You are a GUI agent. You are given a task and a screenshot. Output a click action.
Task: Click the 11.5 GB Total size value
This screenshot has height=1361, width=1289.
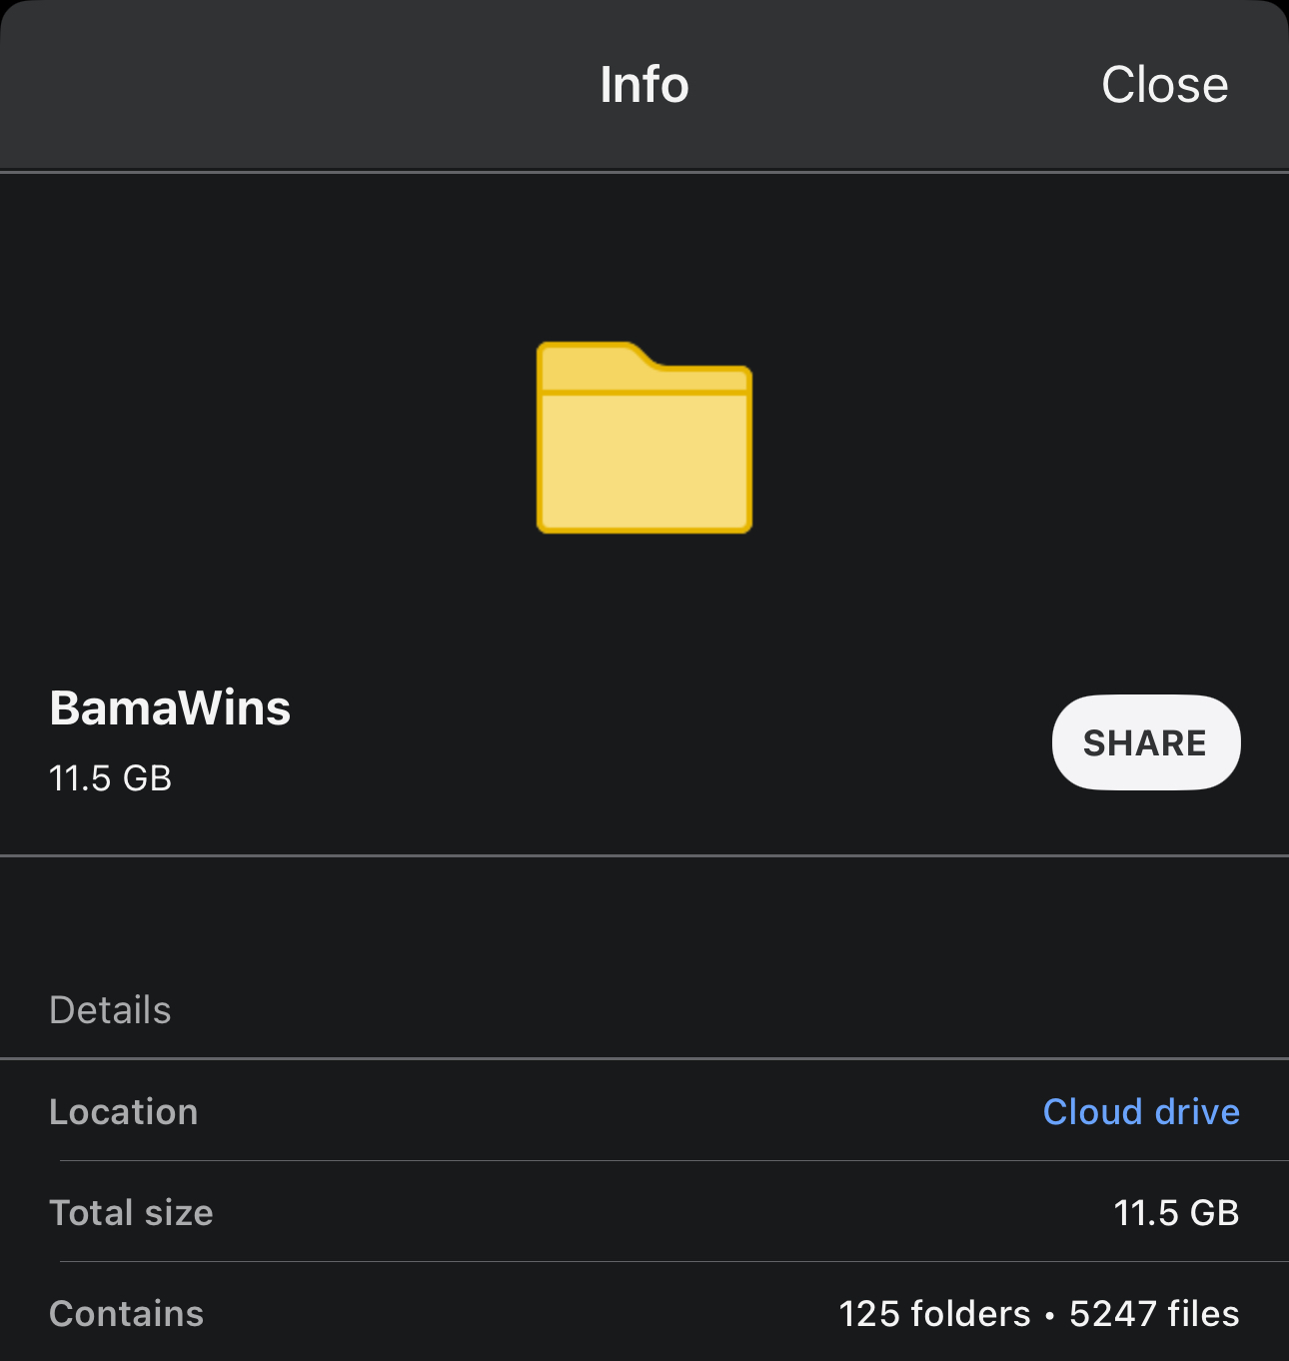[1176, 1212]
